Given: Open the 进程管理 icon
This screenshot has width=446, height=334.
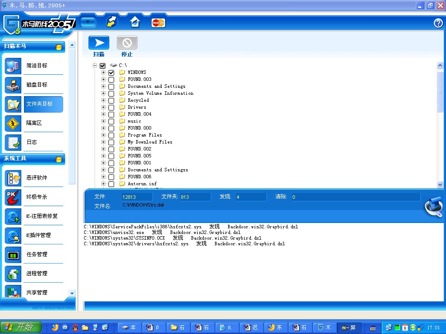Looking at the screenshot, I should point(13,274).
